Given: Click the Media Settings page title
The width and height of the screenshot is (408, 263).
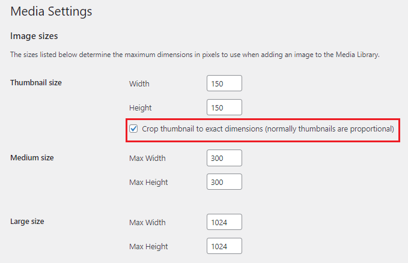Looking at the screenshot, I should click(51, 11).
